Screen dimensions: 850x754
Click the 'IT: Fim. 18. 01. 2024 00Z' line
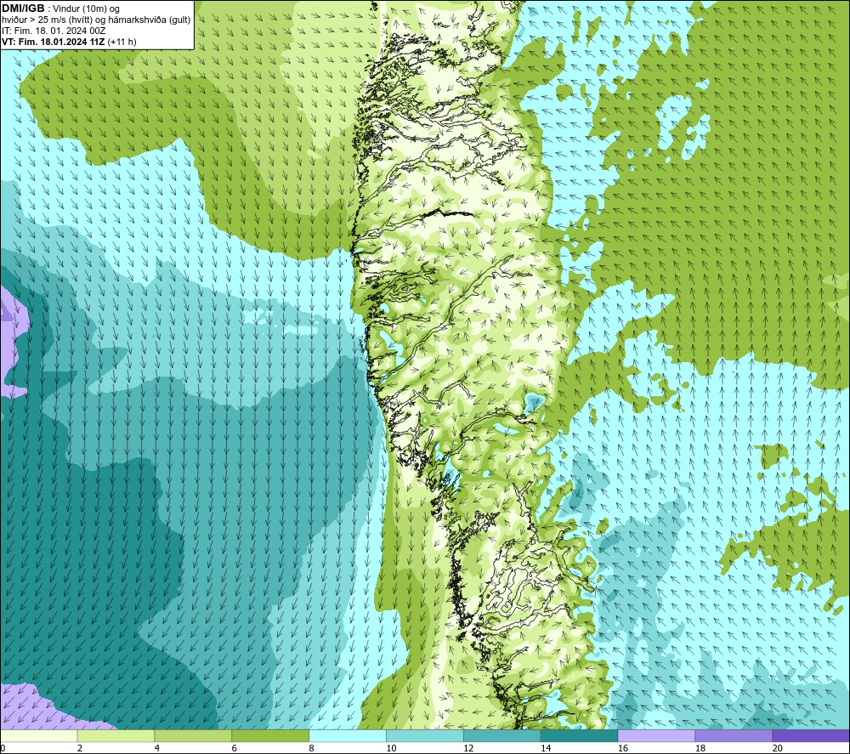coord(54,31)
